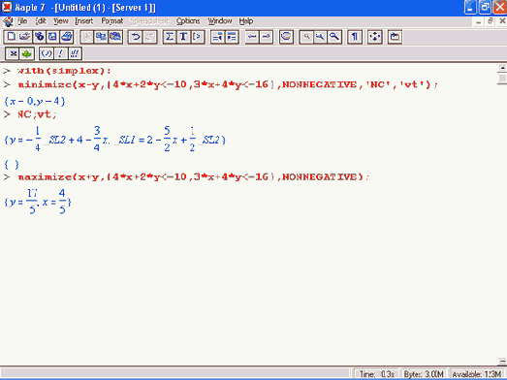Insert Maple input with Sigma icon
The width and height of the screenshot is (507, 380).
[170, 37]
